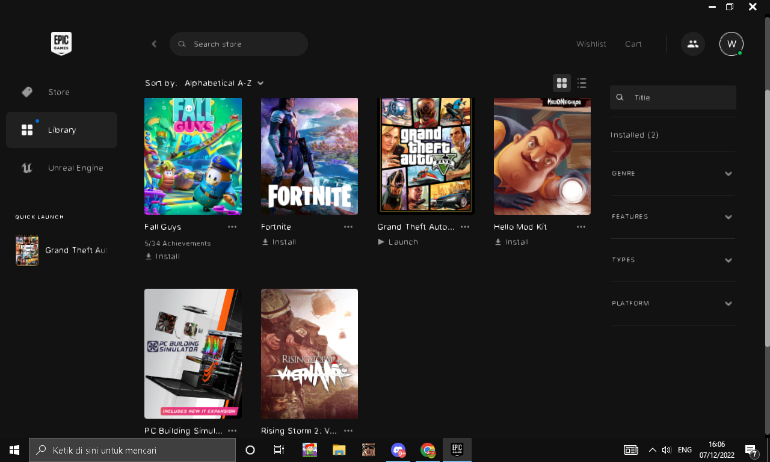Image resolution: width=770 pixels, height=462 pixels.
Task: Switch to list view
Action: tap(582, 83)
